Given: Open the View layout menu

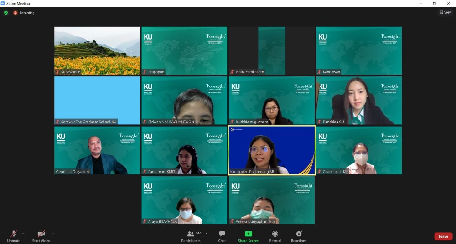Looking at the screenshot, I should 445,12.
